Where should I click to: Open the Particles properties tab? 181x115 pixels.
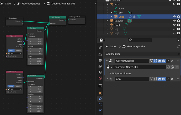click(100, 105)
